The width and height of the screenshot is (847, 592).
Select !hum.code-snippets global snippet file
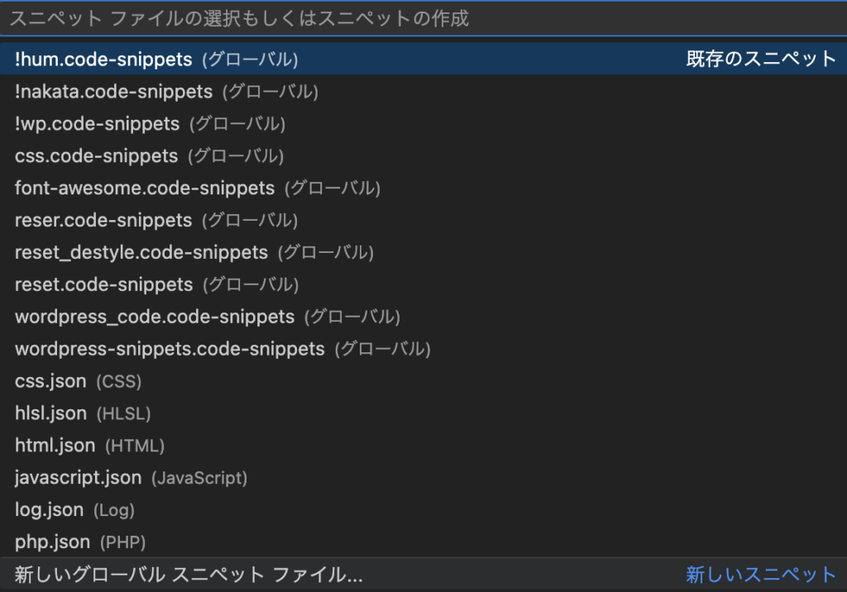coord(103,60)
